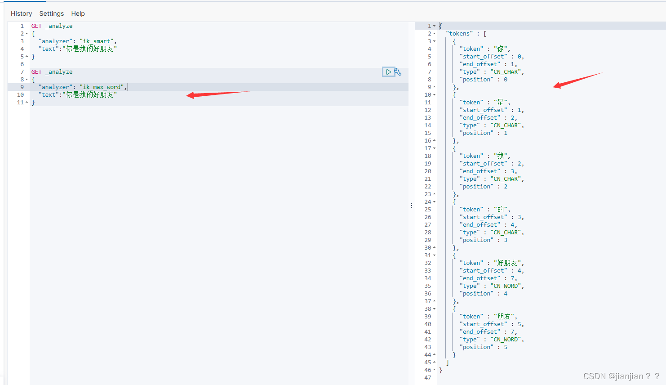Viewport: 666px width, 385px height.
Task: Toggle fold marker at response line 45
Action: click(434, 363)
